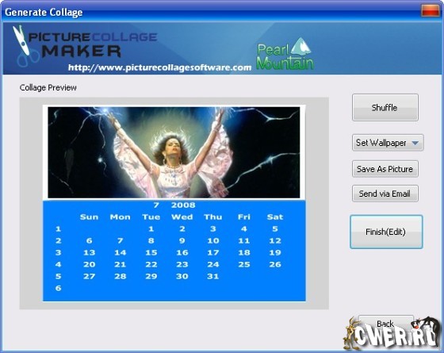This screenshot has height=353, width=444.
Task: Click the 2008 year label in calendar
Action: (183, 205)
